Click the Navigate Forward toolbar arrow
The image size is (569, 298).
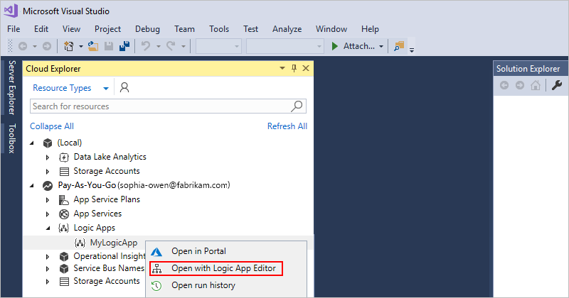tap(47, 46)
